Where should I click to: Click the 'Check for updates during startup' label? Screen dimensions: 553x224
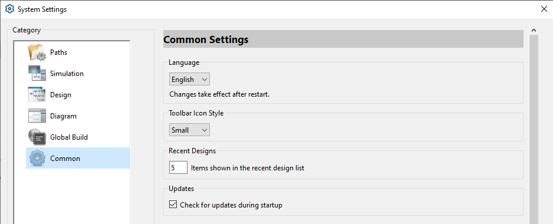point(231,205)
